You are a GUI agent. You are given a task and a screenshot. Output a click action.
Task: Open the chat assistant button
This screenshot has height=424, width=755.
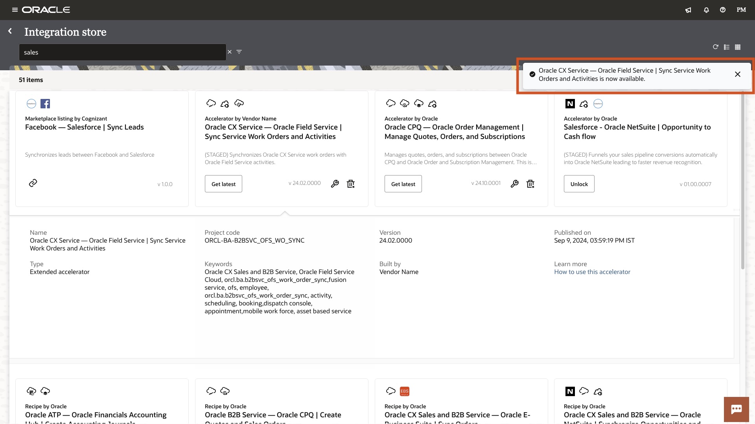coord(736,409)
